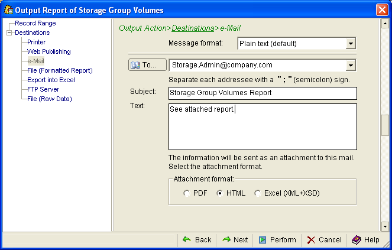Image resolution: width=392 pixels, height=250 pixels.
Task: Proceed with the Next button
Action: click(235, 240)
